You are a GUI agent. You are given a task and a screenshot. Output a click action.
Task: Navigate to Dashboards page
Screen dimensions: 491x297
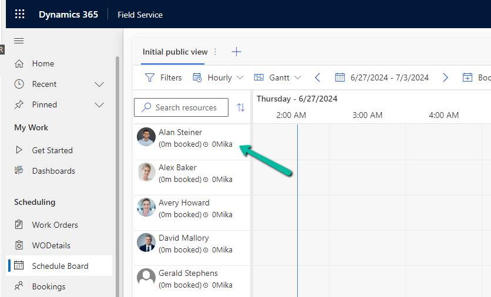point(53,171)
